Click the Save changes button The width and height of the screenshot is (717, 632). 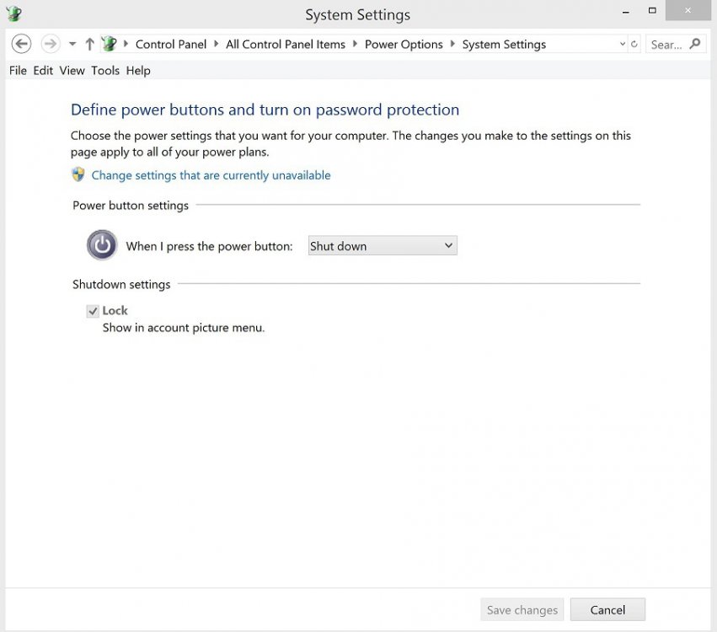point(522,609)
